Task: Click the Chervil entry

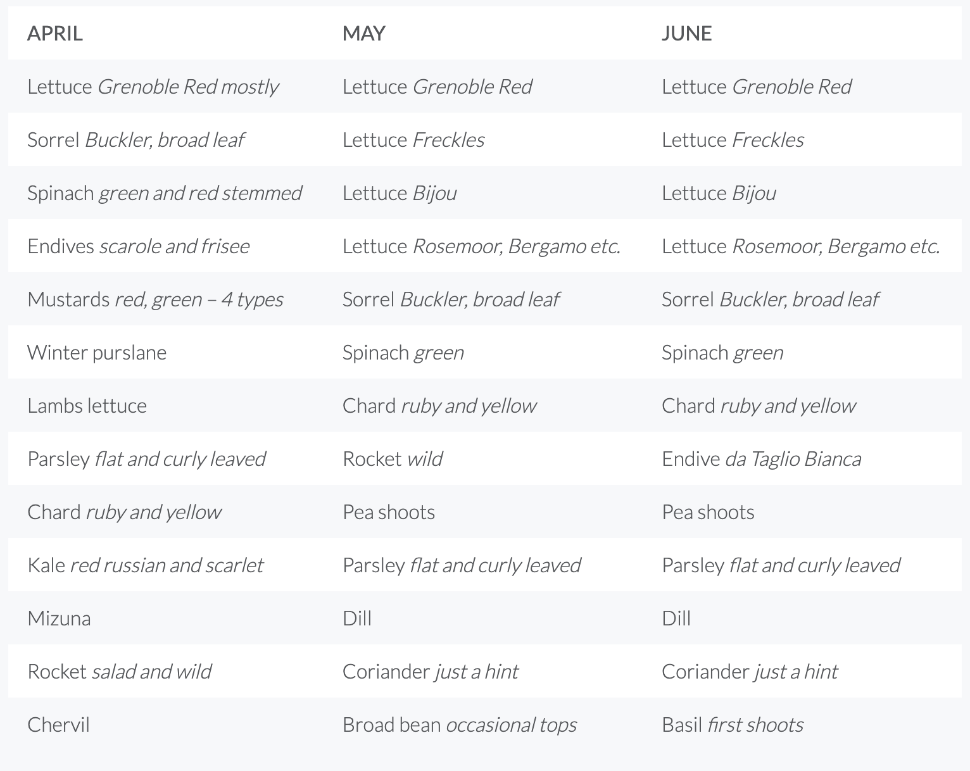Action: tap(58, 725)
